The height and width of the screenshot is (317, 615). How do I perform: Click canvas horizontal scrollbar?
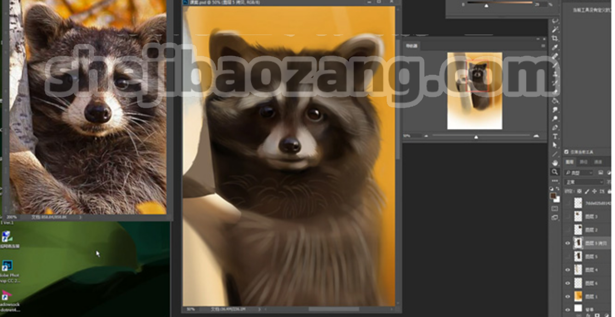coord(333,310)
